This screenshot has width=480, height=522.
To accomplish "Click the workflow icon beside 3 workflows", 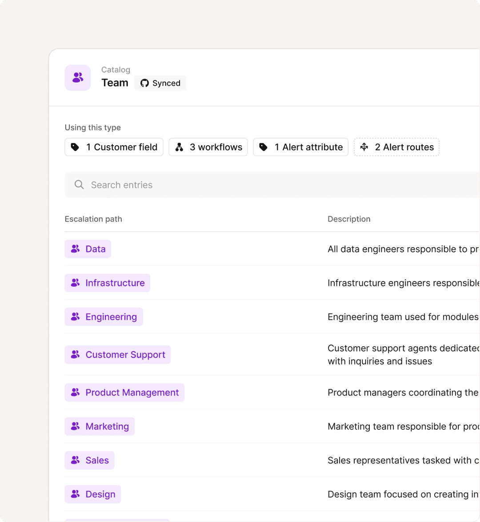I will [179, 147].
